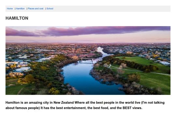Visit the School navigation link
This screenshot has width=176, height=132.
pos(50,9)
